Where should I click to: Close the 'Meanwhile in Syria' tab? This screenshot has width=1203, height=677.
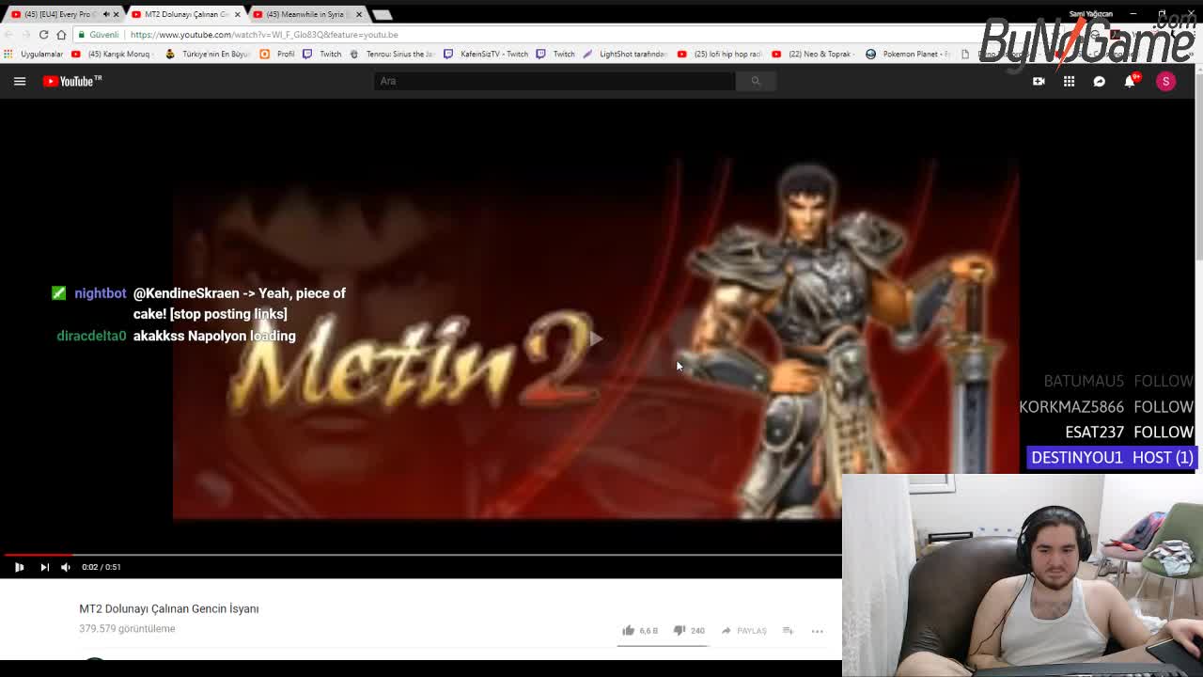[x=359, y=14]
